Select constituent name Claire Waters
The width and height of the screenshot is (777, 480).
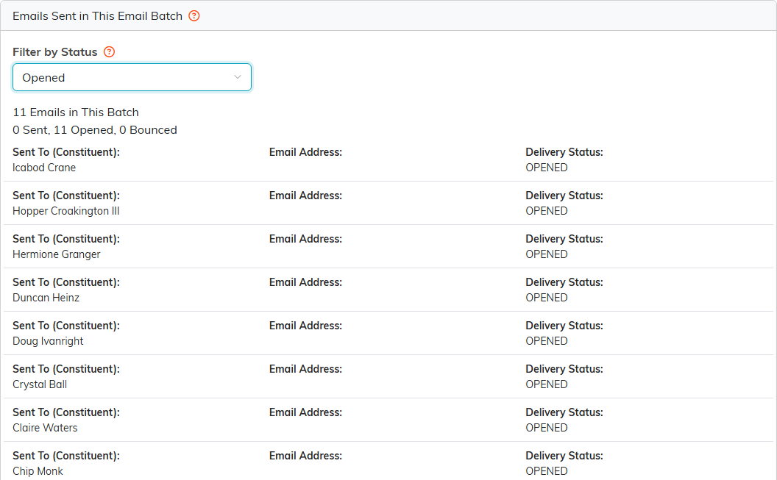45,428
